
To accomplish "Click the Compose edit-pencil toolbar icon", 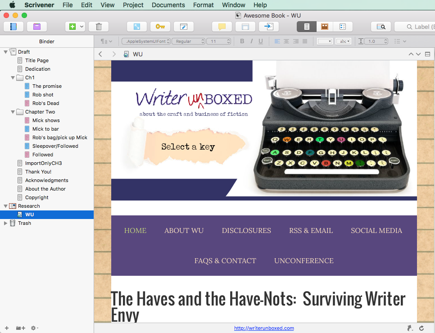I will tap(184, 27).
